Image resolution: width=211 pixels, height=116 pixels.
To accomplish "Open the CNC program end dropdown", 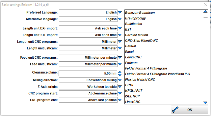I will coord(120,100).
